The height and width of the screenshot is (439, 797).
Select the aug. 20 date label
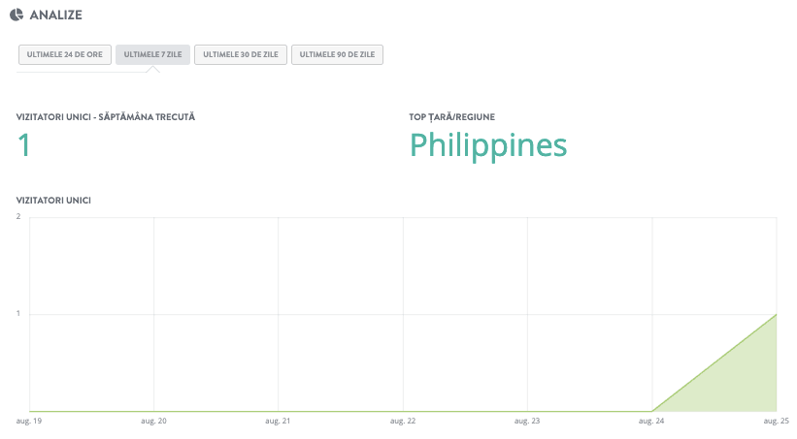[x=154, y=422]
